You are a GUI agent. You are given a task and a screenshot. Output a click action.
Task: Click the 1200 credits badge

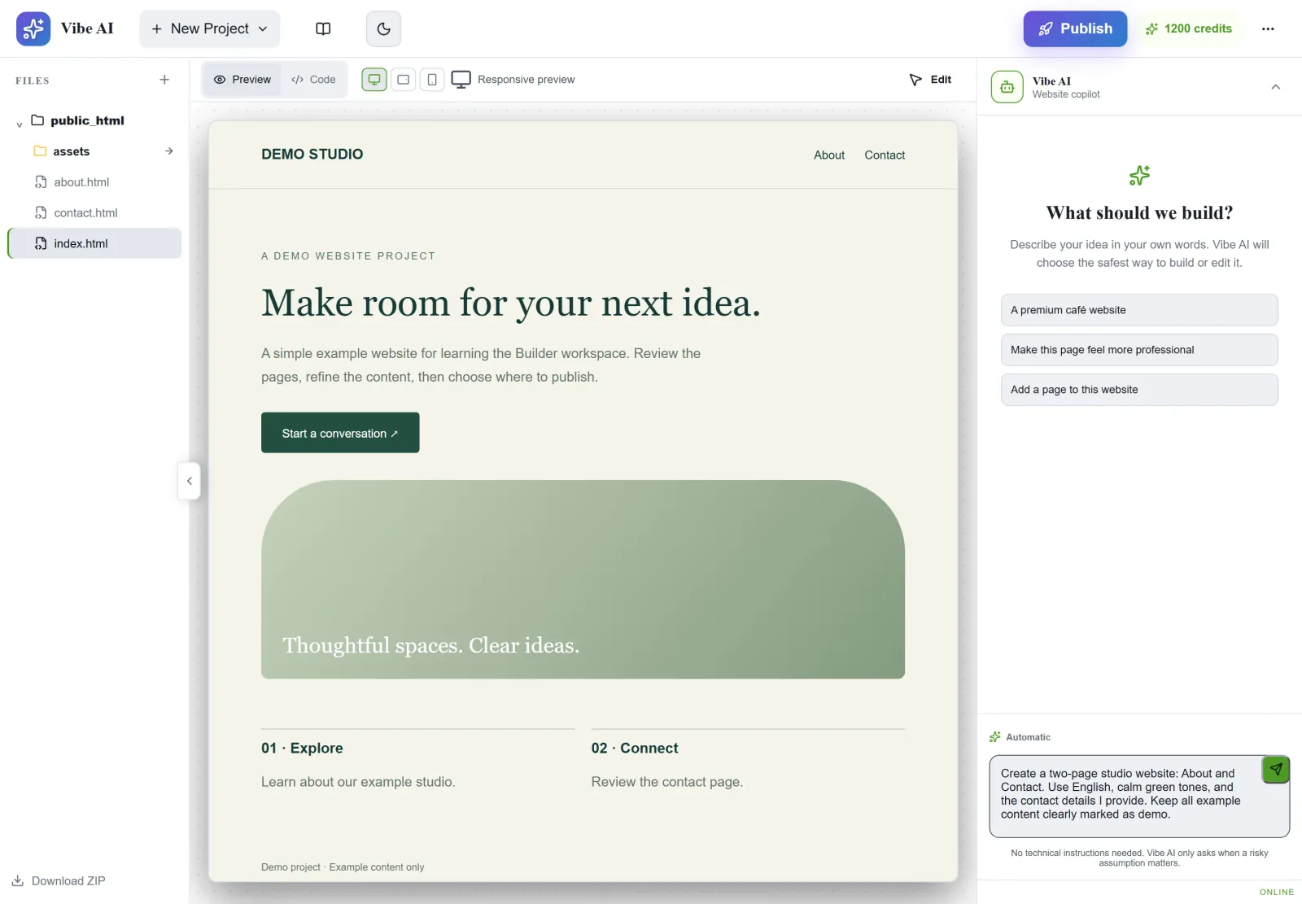click(x=1189, y=28)
